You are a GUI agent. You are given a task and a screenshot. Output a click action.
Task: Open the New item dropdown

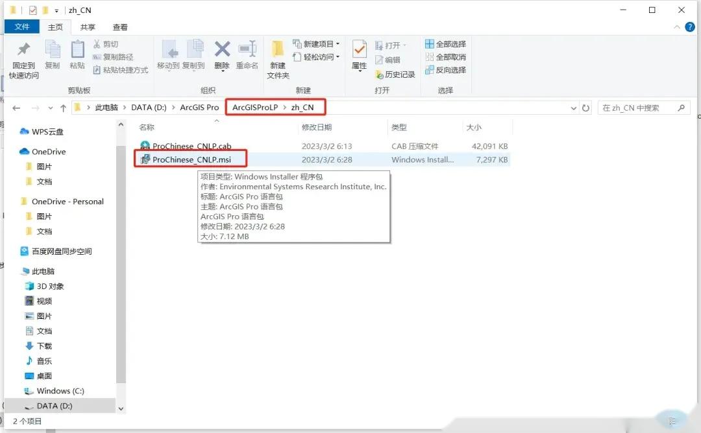[316, 43]
